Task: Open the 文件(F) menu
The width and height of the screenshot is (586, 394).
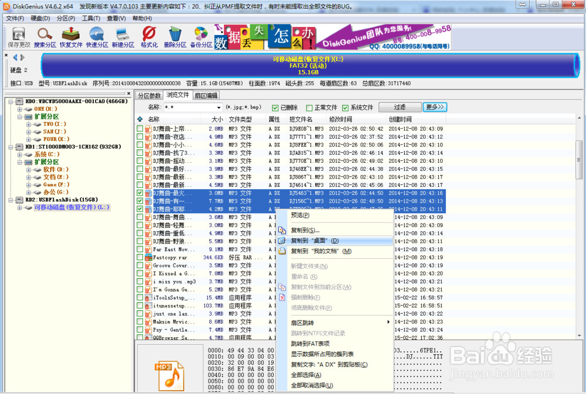Action: [x=15, y=18]
